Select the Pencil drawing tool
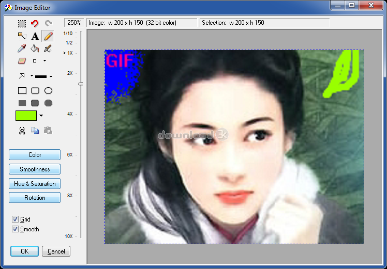The image size is (387, 269). tap(48, 36)
